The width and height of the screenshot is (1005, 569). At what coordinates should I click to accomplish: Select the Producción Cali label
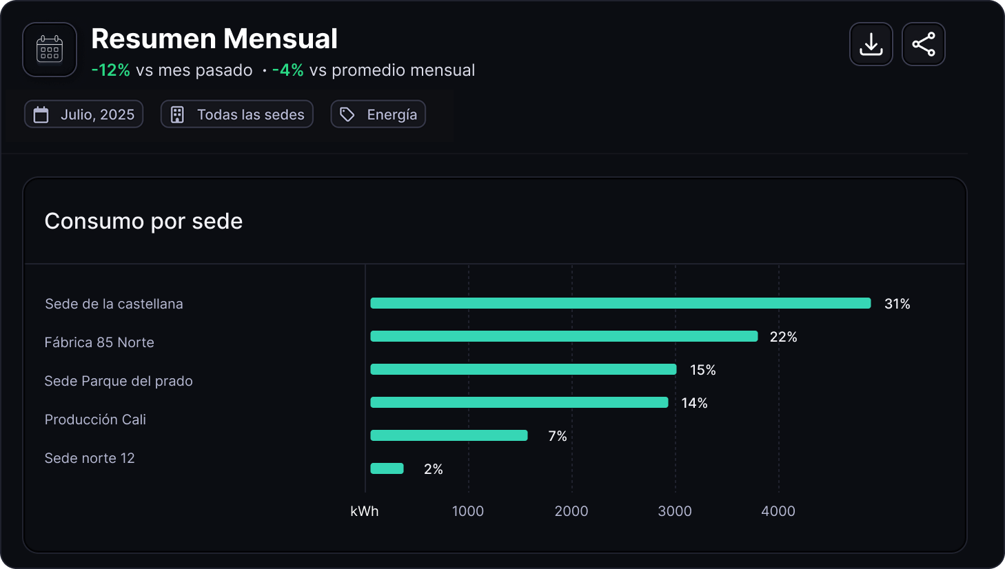(x=95, y=420)
